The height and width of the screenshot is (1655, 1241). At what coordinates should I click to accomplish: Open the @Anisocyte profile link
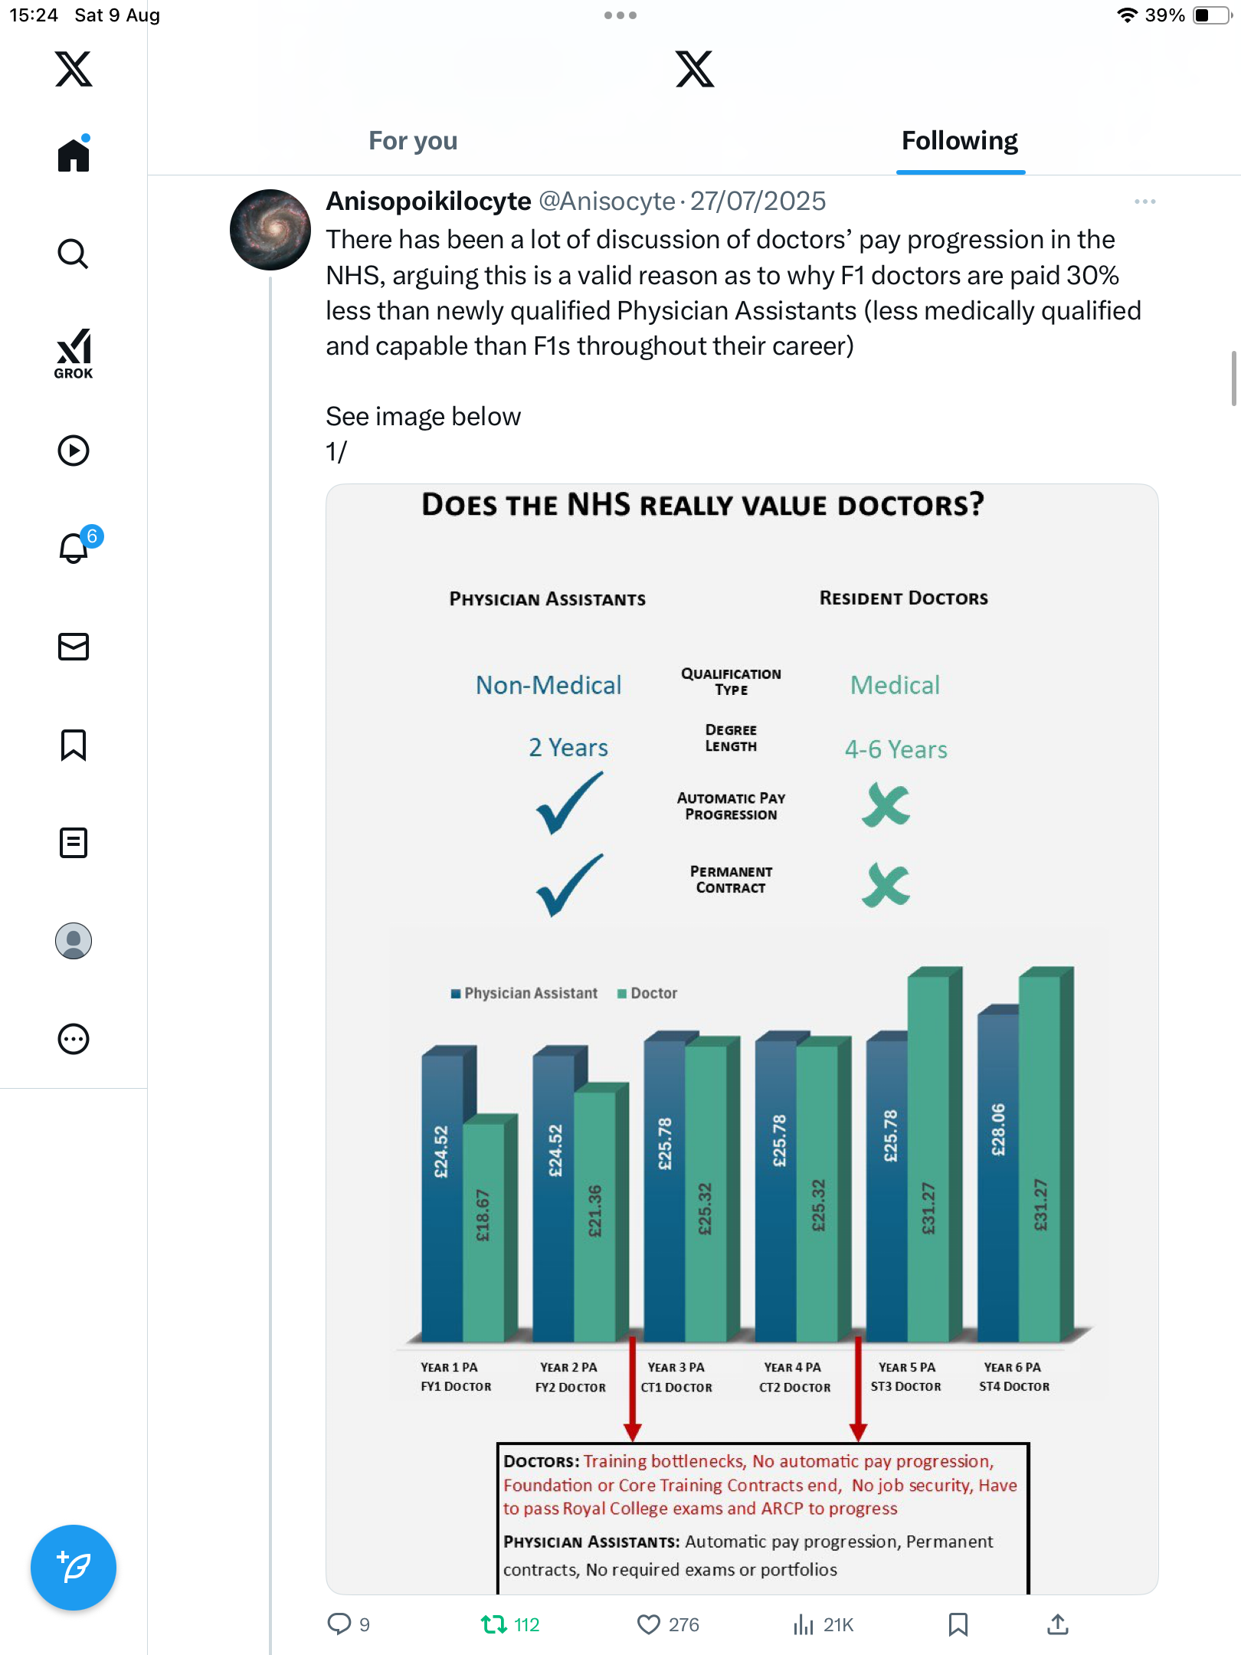click(607, 202)
